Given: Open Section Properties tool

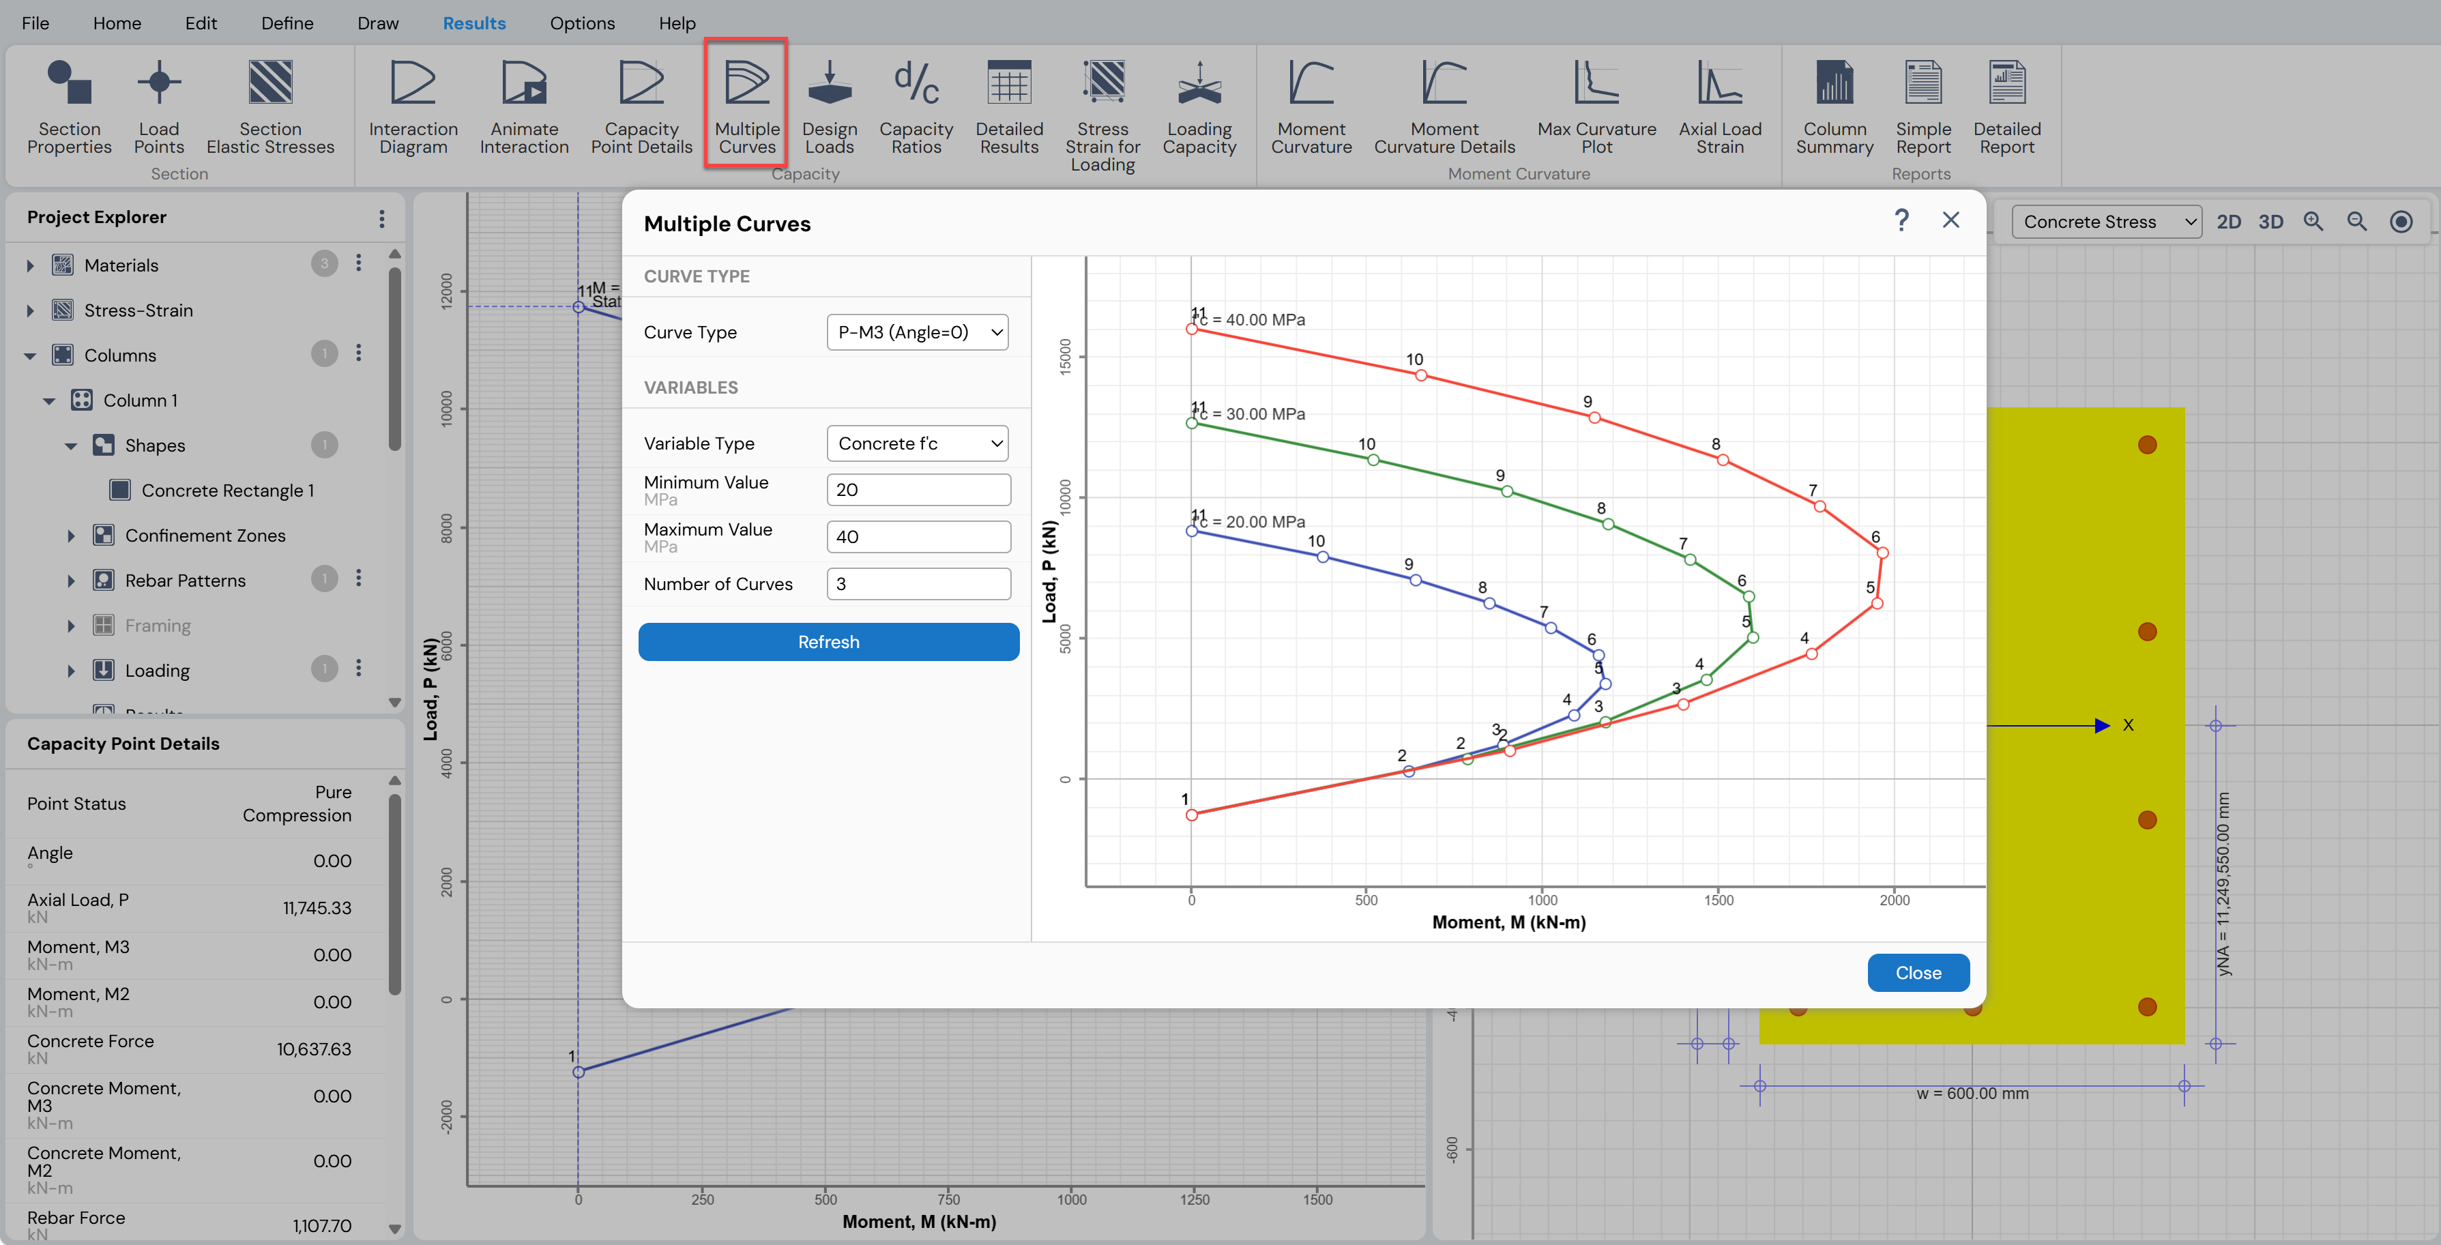Looking at the screenshot, I should [69, 106].
